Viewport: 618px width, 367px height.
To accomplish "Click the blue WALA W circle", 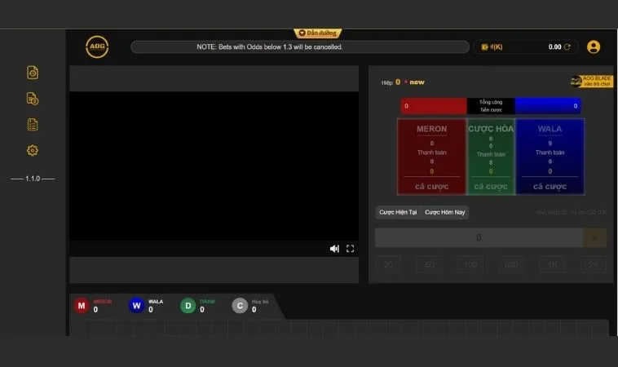I will pos(136,306).
